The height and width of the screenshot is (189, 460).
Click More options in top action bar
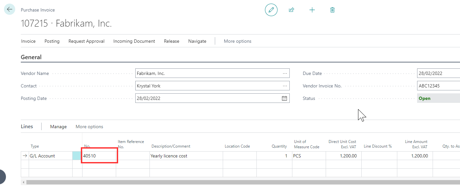pos(238,41)
